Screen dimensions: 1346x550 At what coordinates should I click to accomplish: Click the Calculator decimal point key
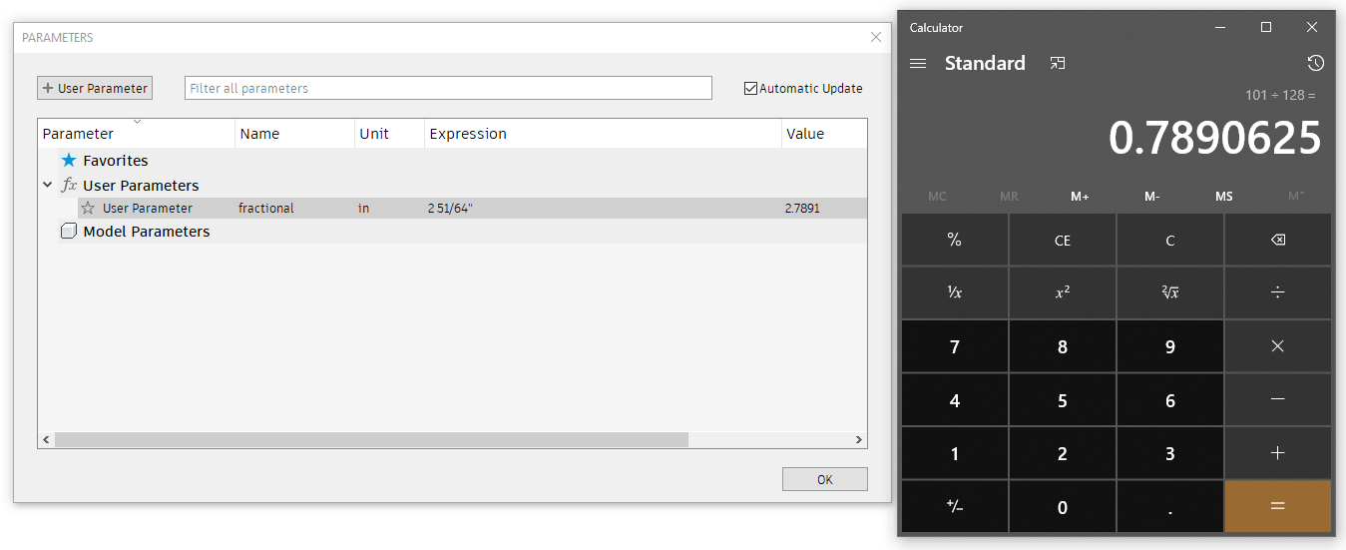click(x=1170, y=506)
